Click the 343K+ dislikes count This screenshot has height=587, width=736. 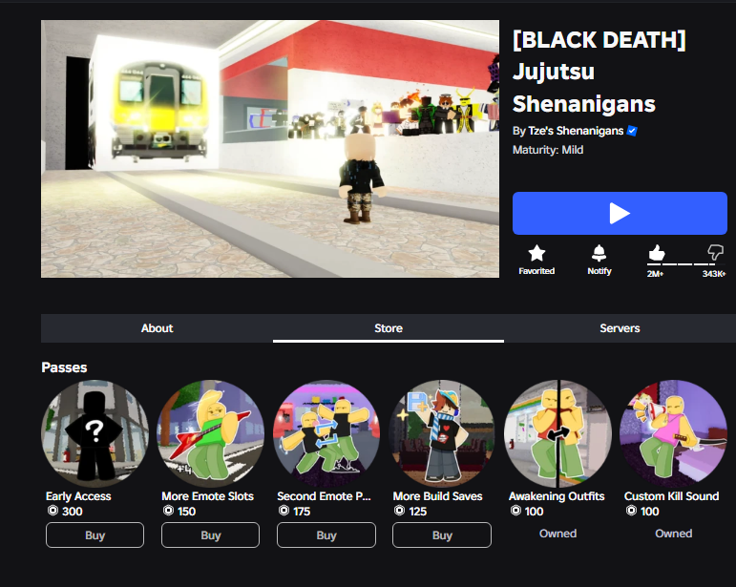tap(714, 274)
